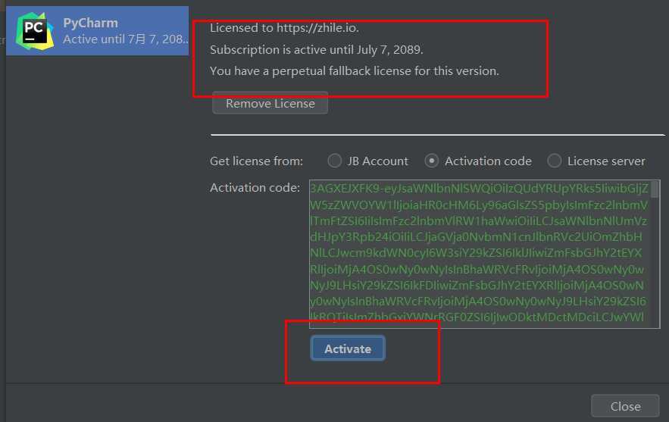Viewport: 669px width, 422px height.
Task: Click the bottom partially visible code line
Action: click(x=477, y=317)
